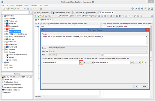The height and width of the screenshot is (101, 155).
Task: Click the exit door icon at top right
Action: click(x=152, y=9)
